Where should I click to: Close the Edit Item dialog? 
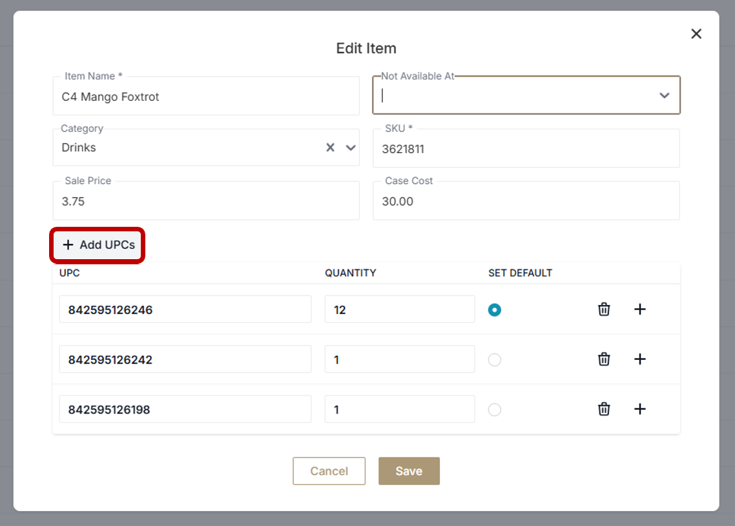696,34
